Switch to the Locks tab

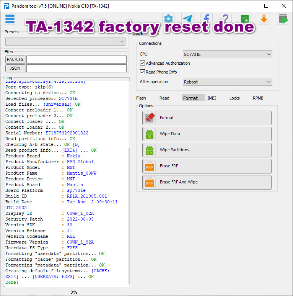pos(234,98)
